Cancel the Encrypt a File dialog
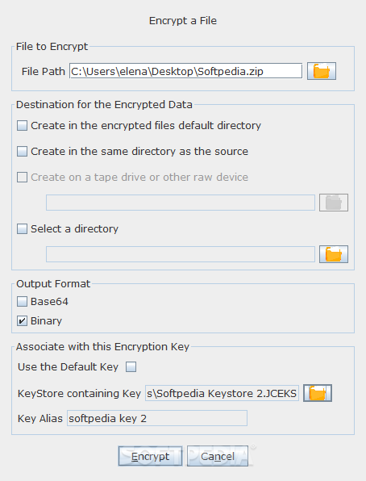 218,456
